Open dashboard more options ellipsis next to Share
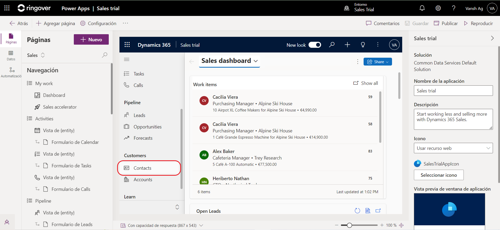 [358, 62]
